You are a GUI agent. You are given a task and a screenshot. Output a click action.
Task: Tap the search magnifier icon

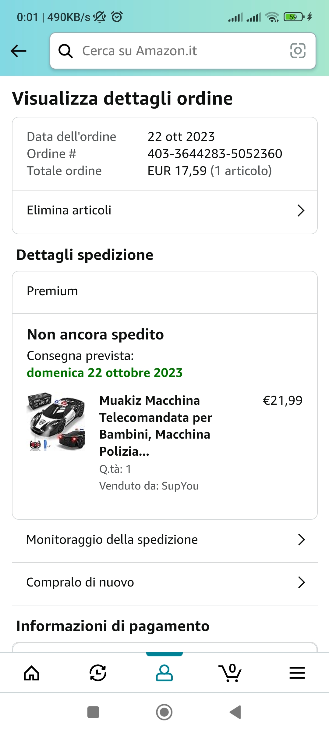pyautogui.click(x=65, y=51)
